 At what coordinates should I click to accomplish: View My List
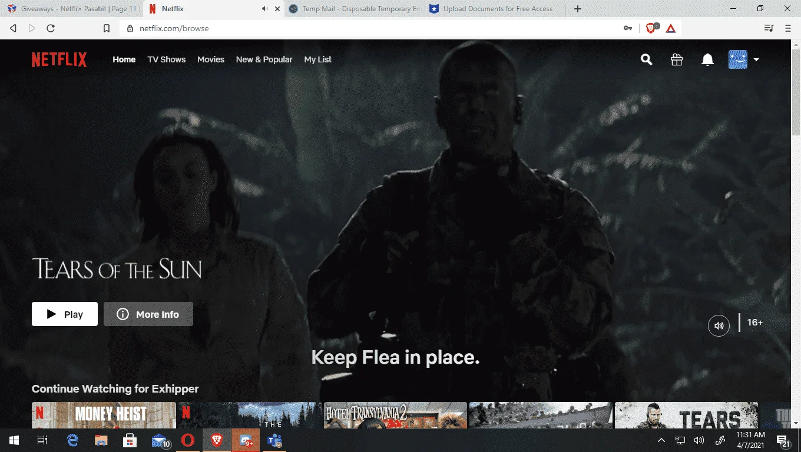point(318,59)
